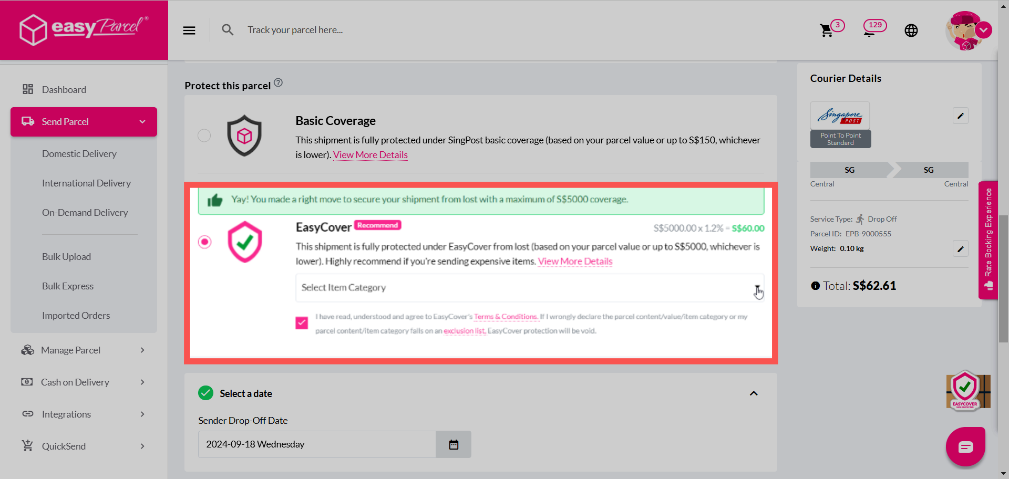Go to Bulk Upload
The image size is (1009, 479).
(66, 257)
